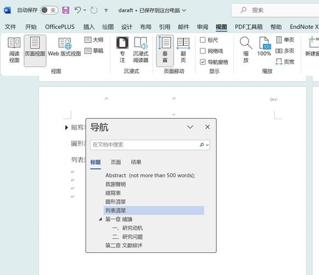Click the 视图 ribbon tab
This screenshot has height=275, width=319.
[221, 27]
